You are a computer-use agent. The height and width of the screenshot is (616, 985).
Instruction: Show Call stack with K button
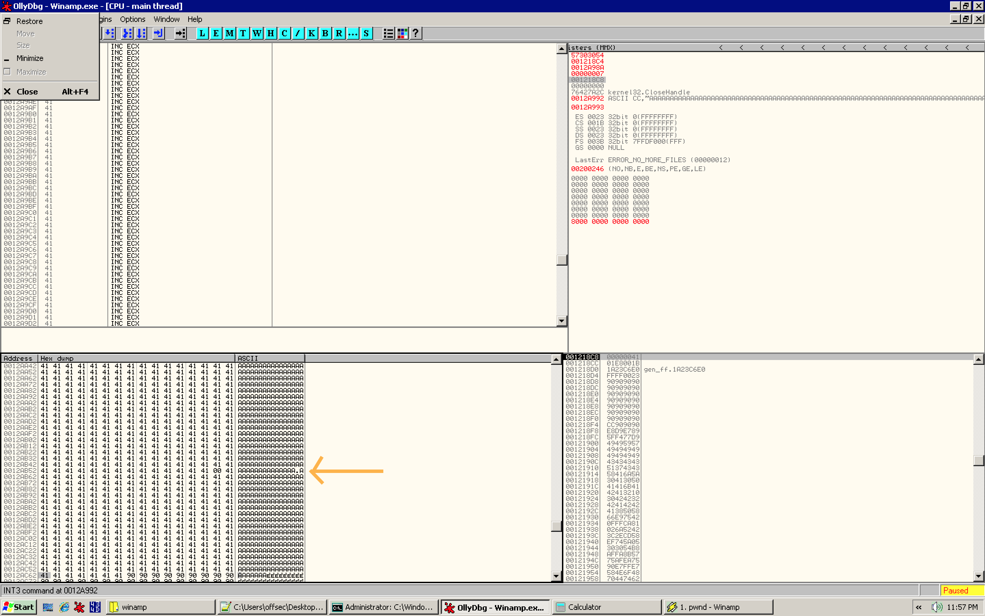(x=312, y=34)
